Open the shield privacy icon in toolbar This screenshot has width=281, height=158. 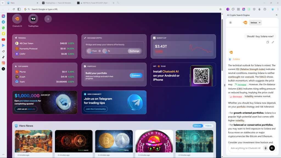(254, 9)
